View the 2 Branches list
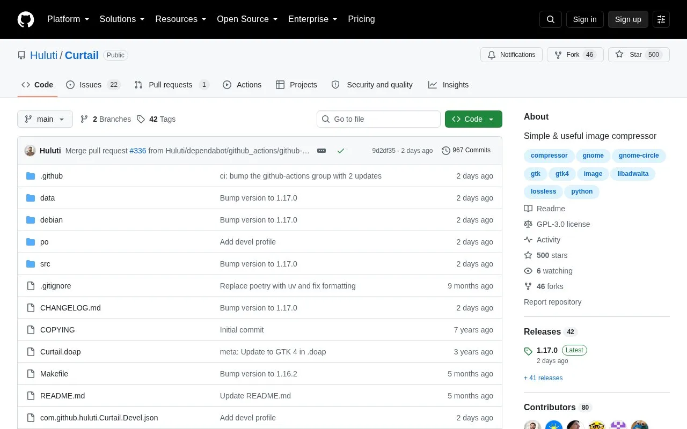687x429 pixels. (x=106, y=119)
